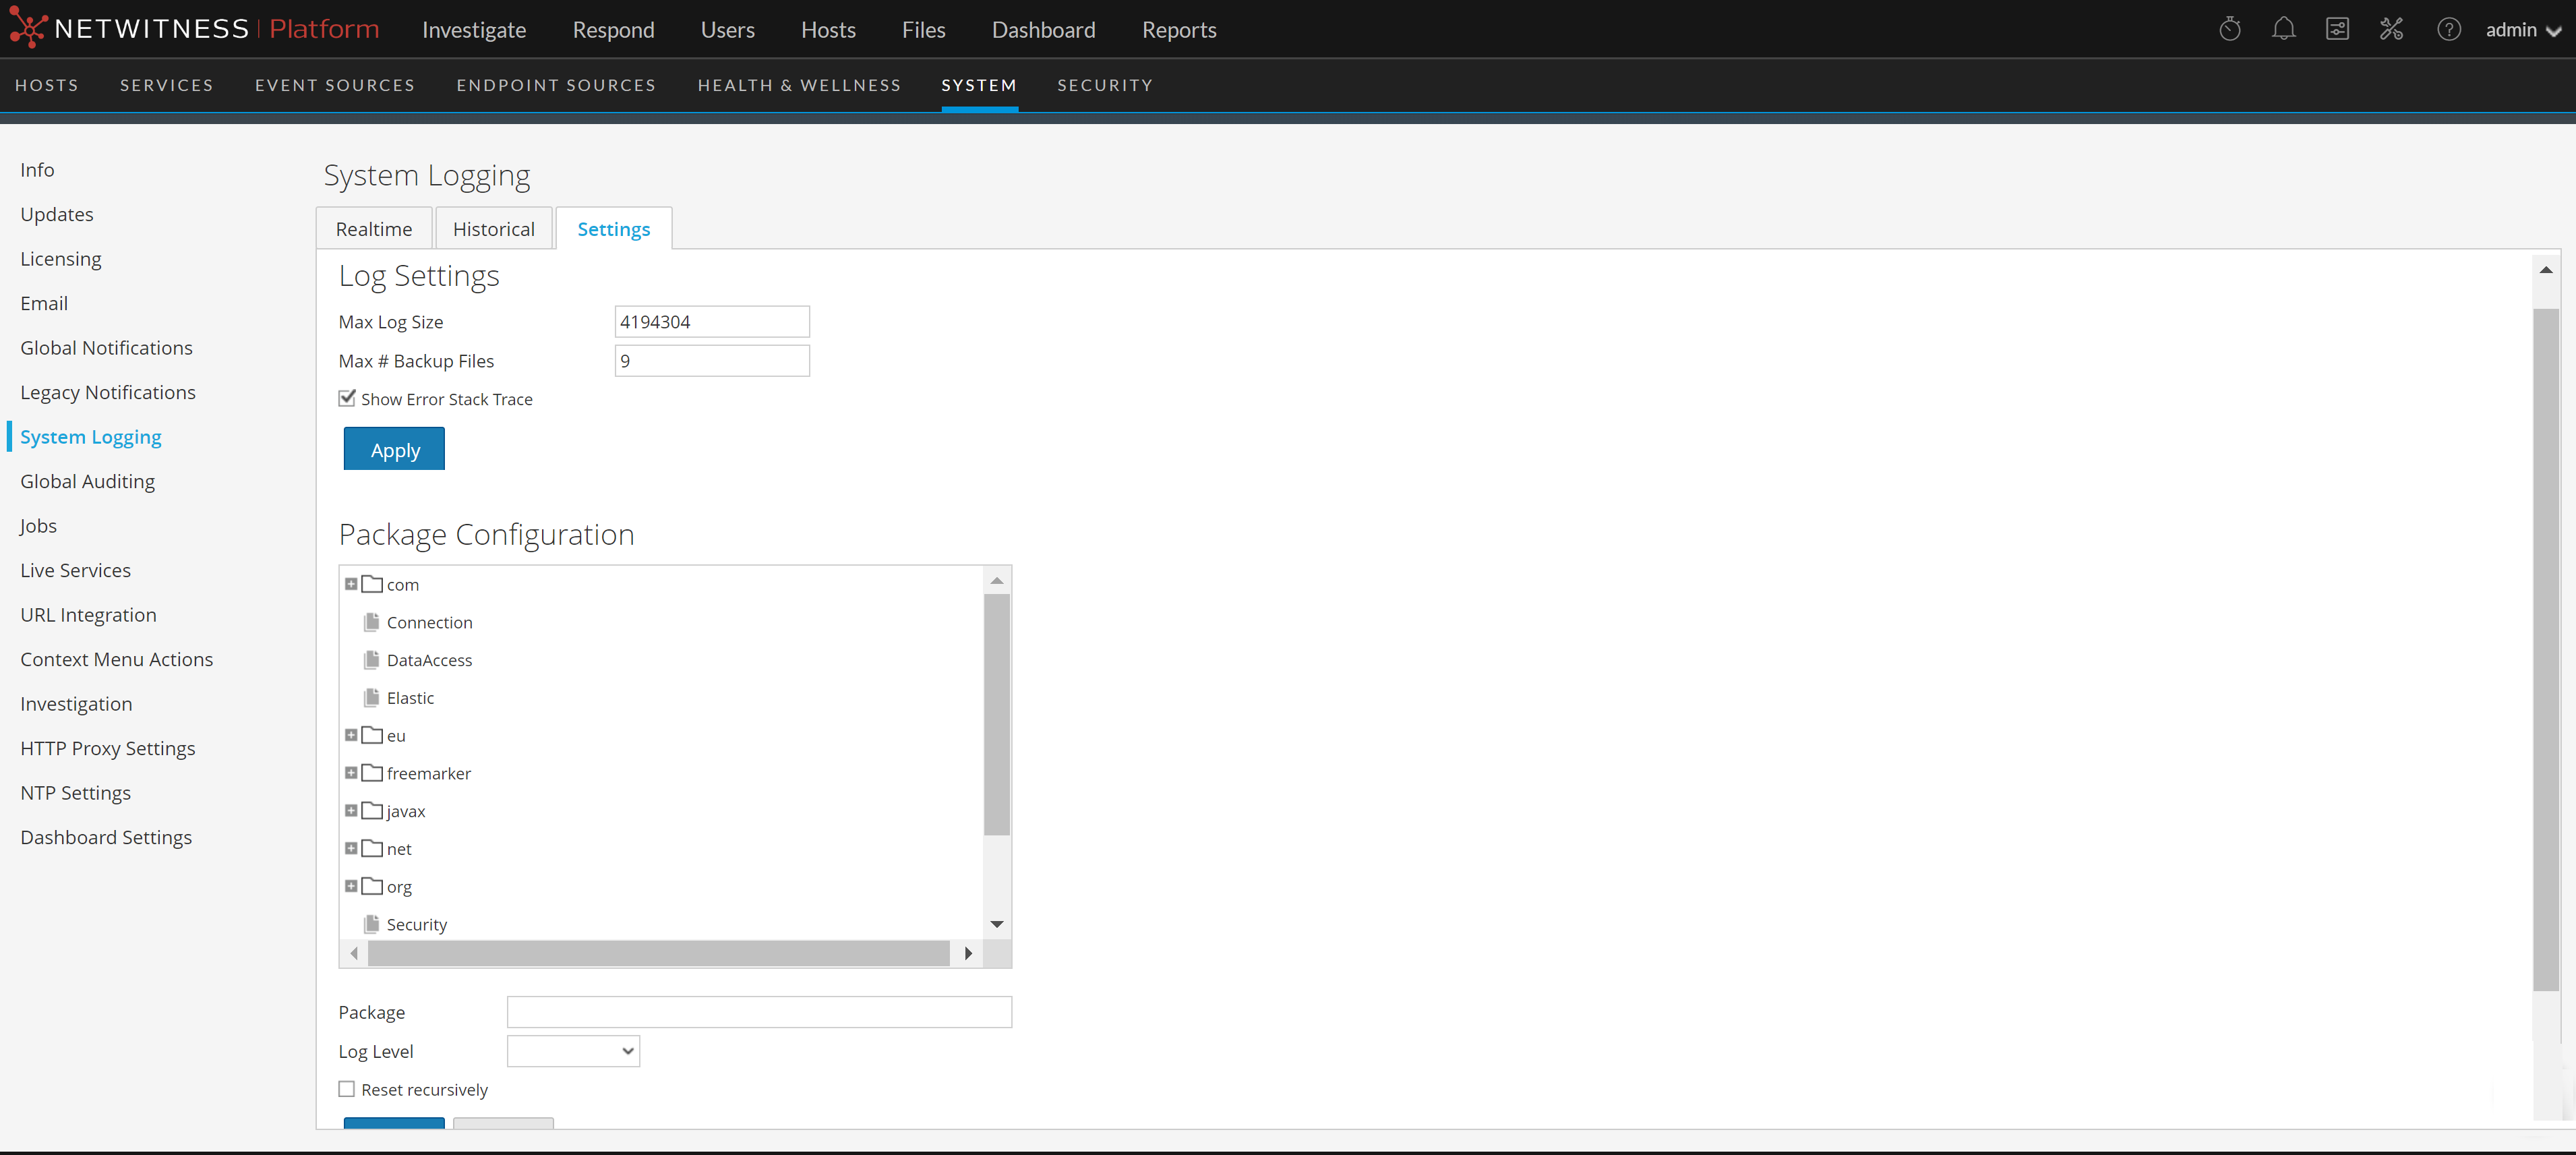Toggle Show Error Stack Trace checkbox
The image size is (2576, 1155).
pyautogui.click(x=347, y=398)
